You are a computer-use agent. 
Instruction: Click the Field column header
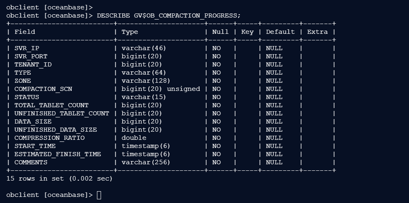25,32
